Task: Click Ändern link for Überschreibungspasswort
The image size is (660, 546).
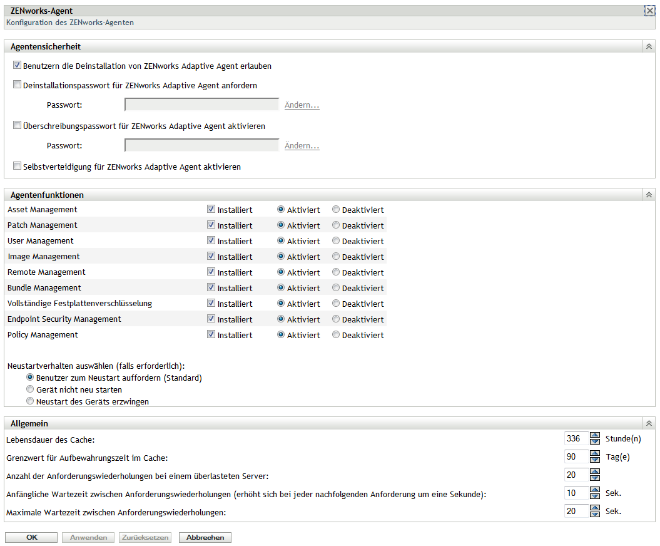Action: [x=302, y=145]
